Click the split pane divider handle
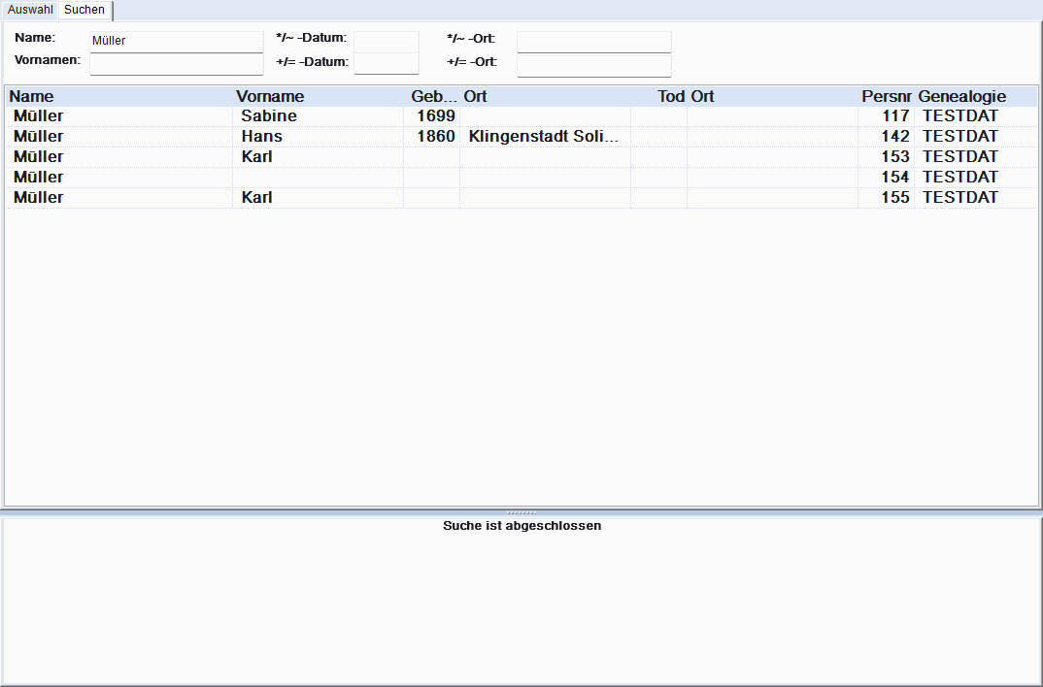Screen dimensions: 1043x687 [x=521, y=513]
